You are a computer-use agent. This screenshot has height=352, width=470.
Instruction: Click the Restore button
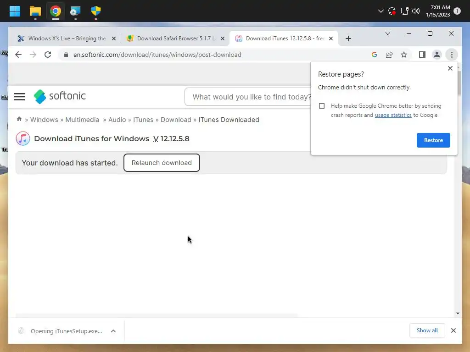click(433, 140)
